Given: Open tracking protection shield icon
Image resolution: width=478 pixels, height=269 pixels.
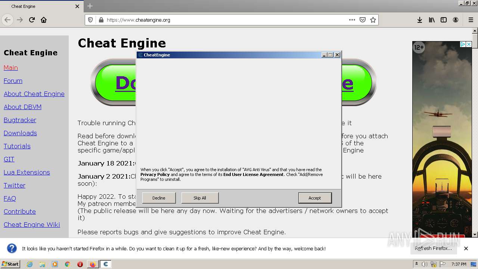Looking at the screenshot, I should (x=90, y=20).
